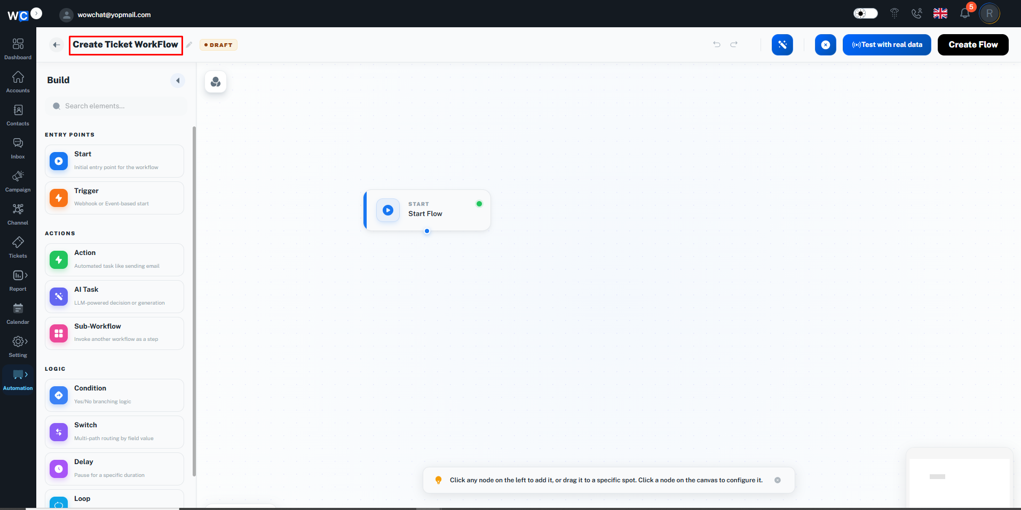Go to Contacts in the sidebar
This screenshot has height=510, width=1021.
click(x=18, y=115)
